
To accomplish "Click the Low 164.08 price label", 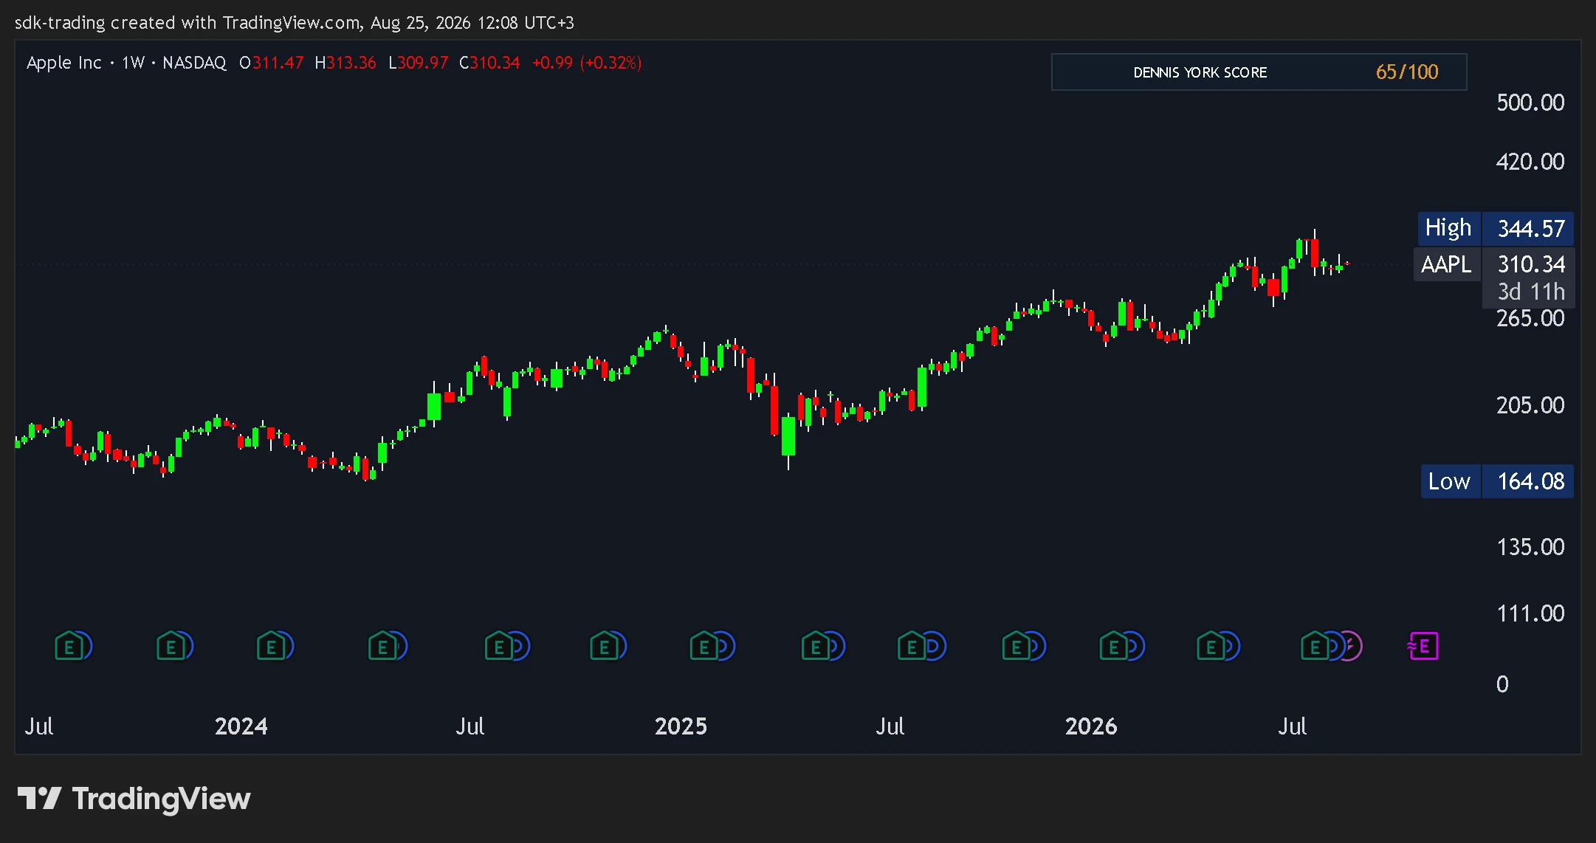I will (x=1497, y=481).
